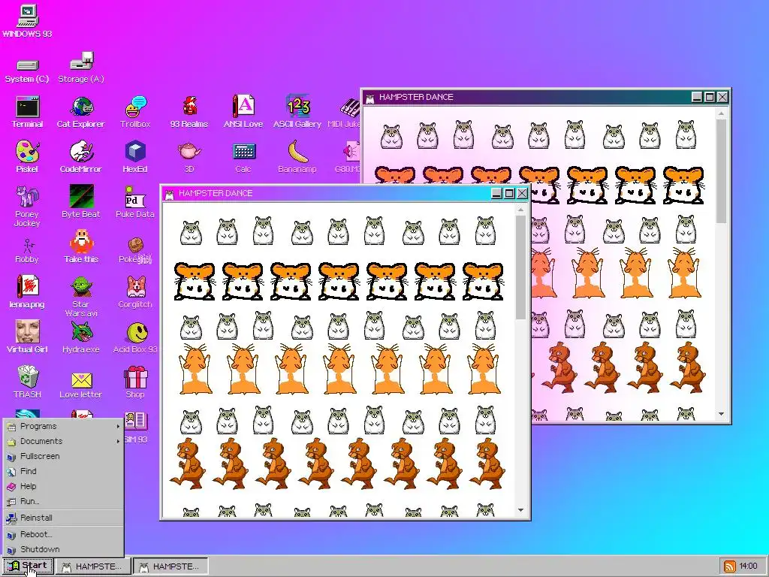The width and height of the screenshot is (769, 577).
Task: Choose Shutdown in the Start menu
Action: (x=63, y=549)
